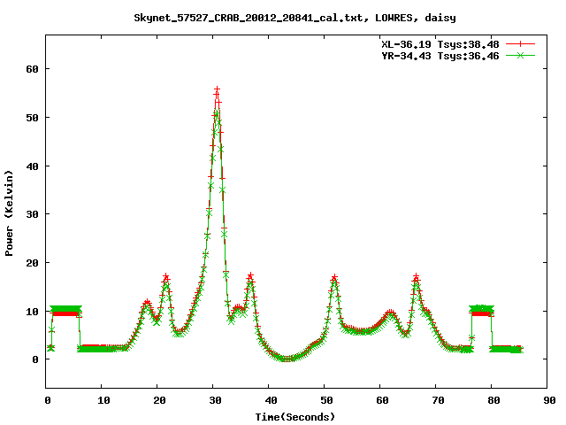The height and width of the screenshot is (425, 566).
Task: Click the y-axis tick label 10
Action: click(x=32, y=312)
